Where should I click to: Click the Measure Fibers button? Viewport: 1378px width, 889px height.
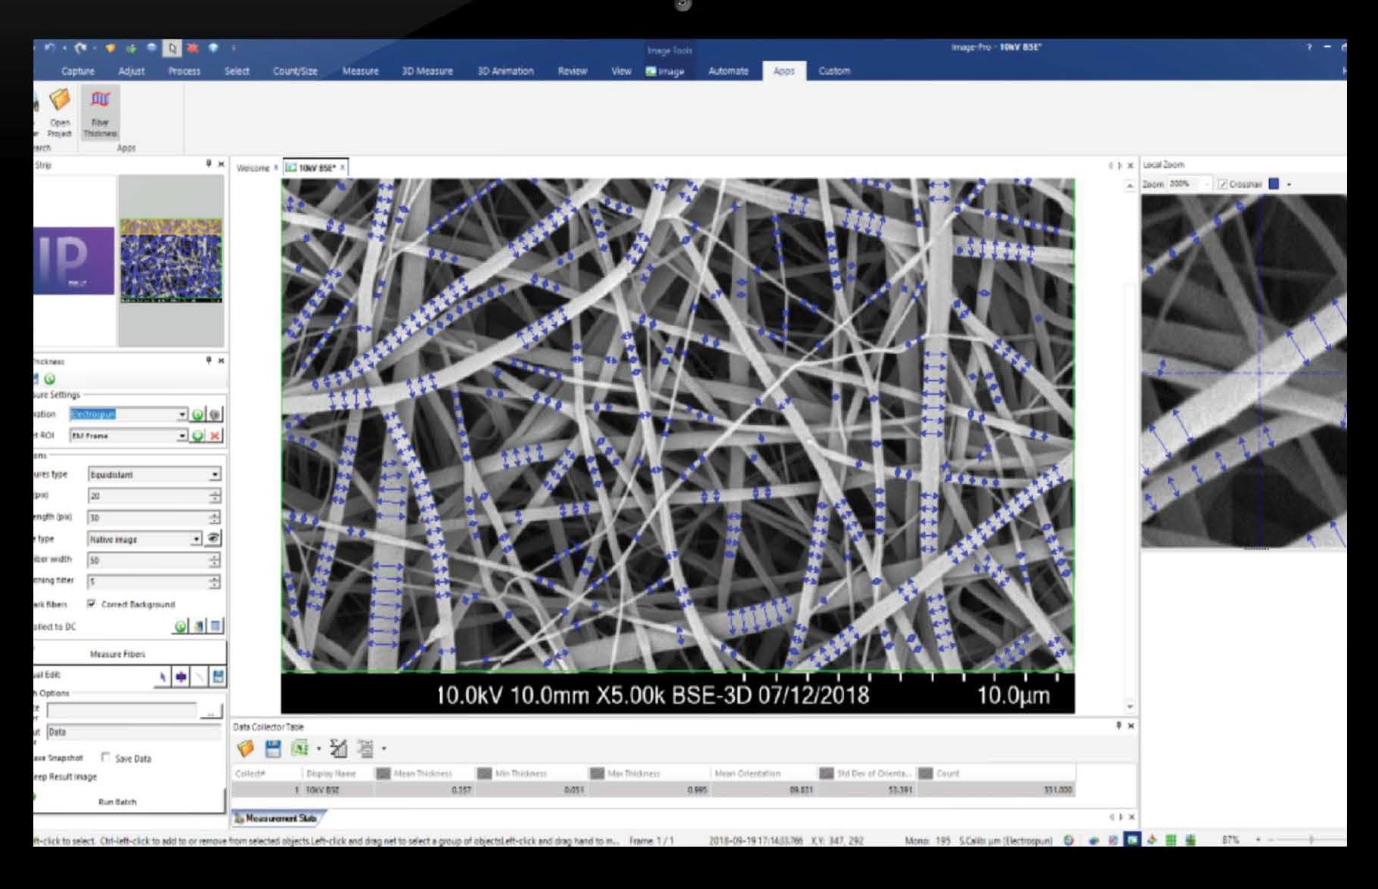tap(118, 654)
